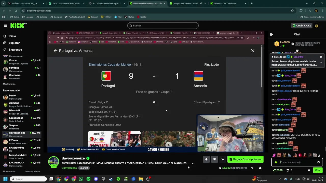Expand the stream title with the chevron
Image resolution: width=326 pixels, height=183 pixels.
[x=193, y=163]
